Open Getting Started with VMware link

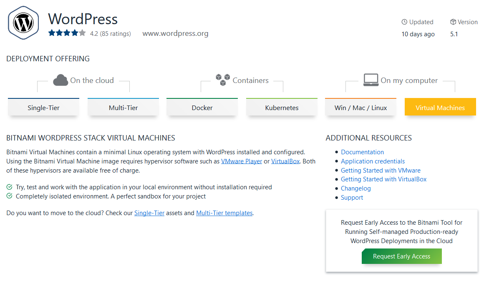coord(381,170)
